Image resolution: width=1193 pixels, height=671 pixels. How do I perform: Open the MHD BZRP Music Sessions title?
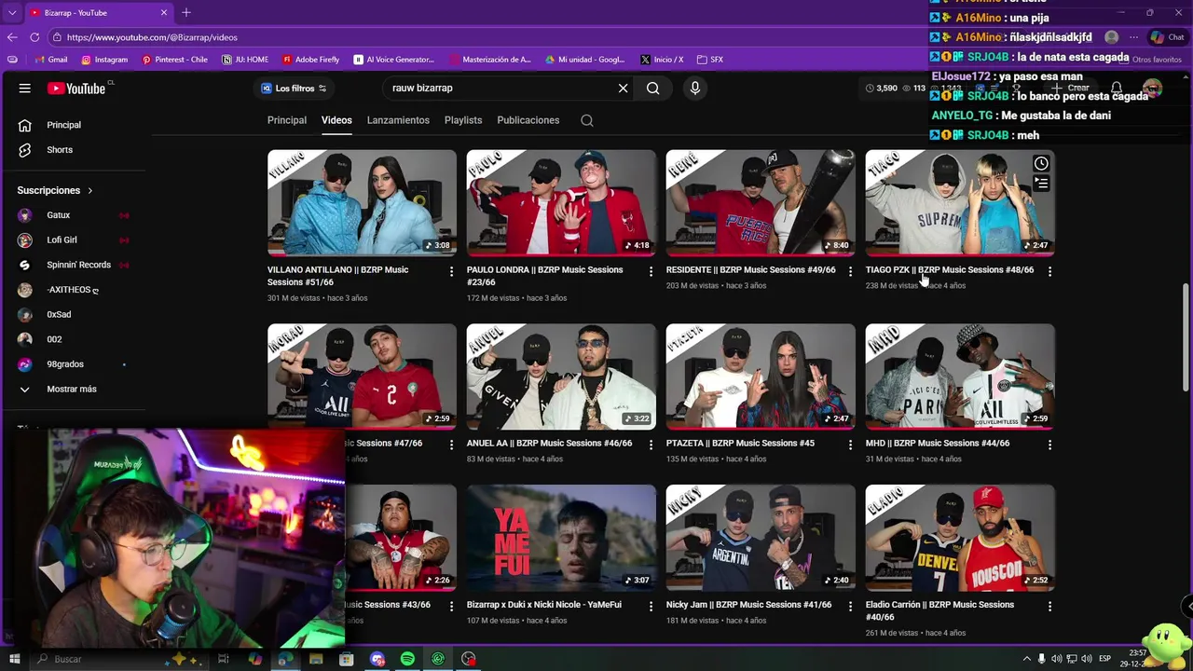937,444
